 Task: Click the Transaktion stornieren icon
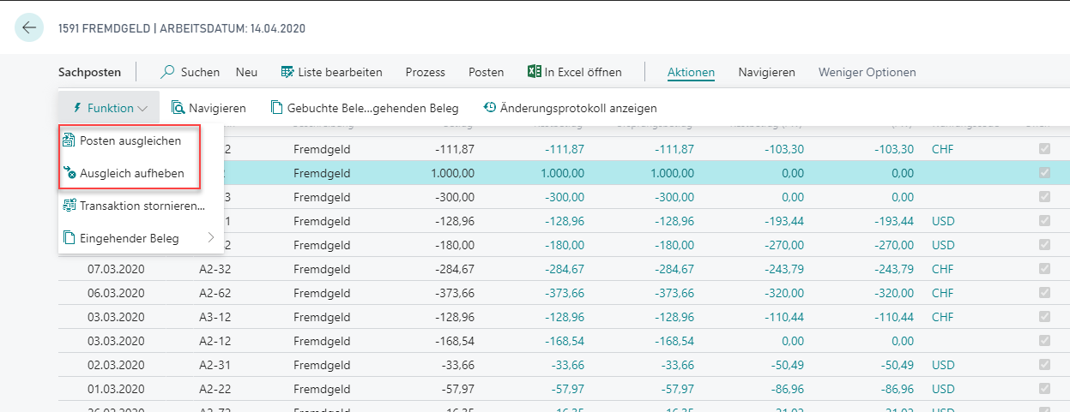tap(70, 206)
